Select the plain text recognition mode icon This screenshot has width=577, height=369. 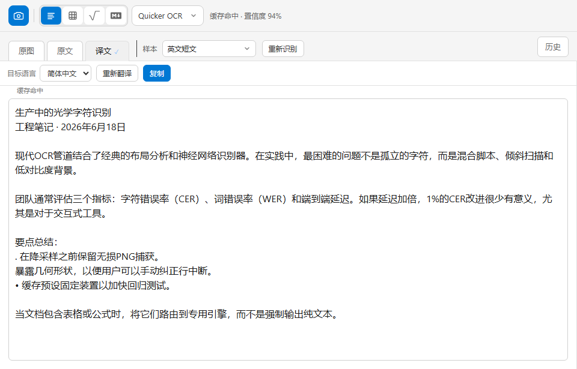[x=50, y=16]
